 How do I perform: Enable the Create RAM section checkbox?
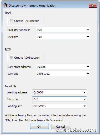(x=11, y=21)
